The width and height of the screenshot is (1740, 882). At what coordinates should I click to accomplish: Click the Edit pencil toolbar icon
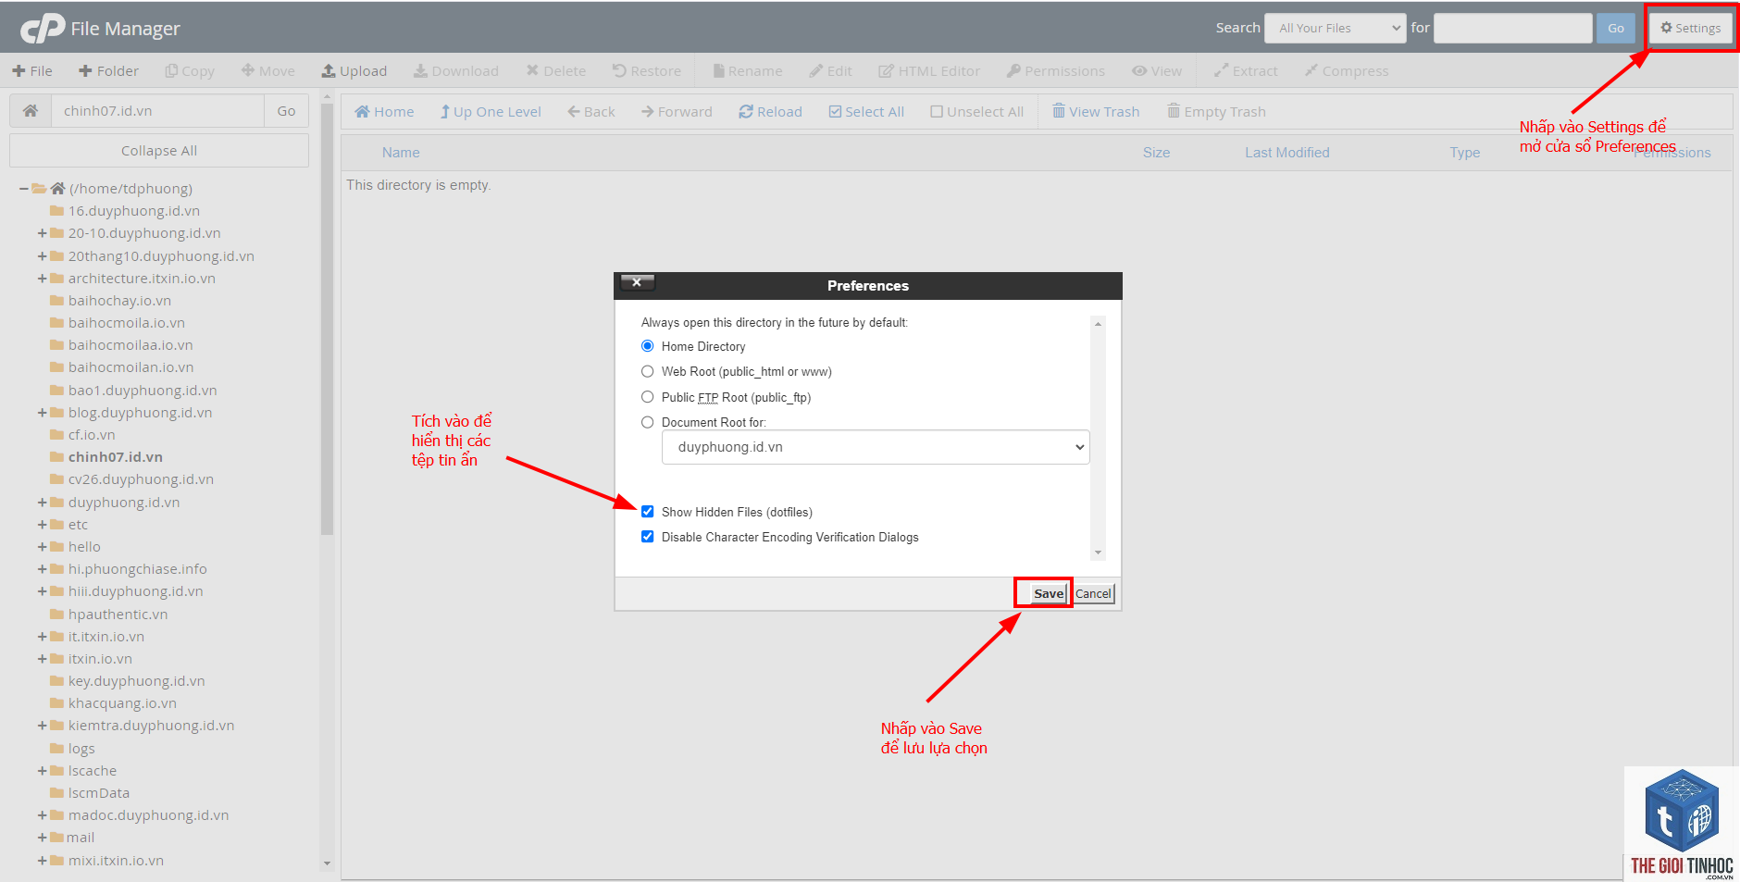[815, 70]
